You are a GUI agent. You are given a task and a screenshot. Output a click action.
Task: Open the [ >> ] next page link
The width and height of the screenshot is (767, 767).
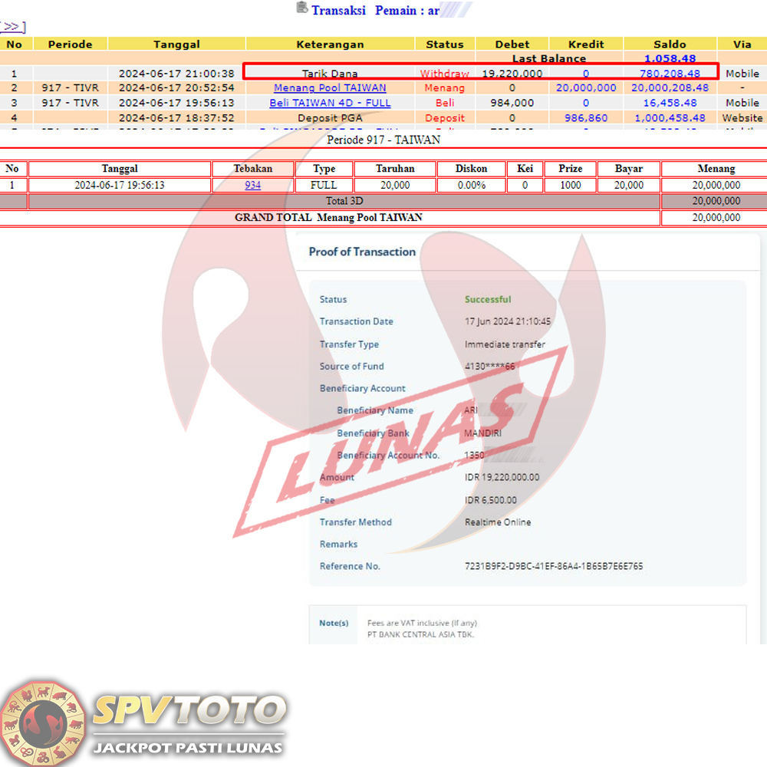tap(13, 27)
